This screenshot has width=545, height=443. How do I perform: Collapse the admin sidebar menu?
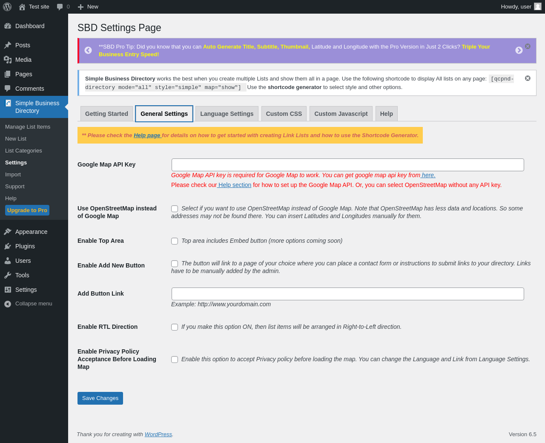point(28,304)
